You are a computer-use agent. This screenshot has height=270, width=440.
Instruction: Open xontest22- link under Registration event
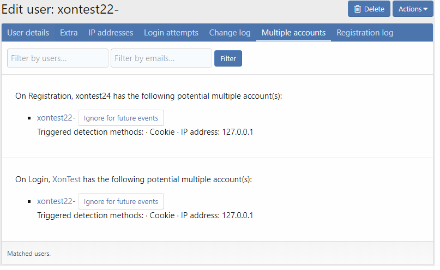[56, 118]
